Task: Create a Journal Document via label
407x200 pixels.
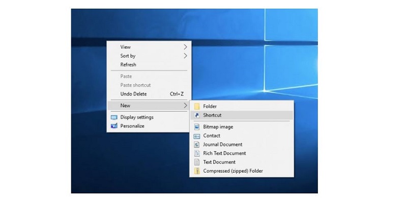Action: [223, 145]
